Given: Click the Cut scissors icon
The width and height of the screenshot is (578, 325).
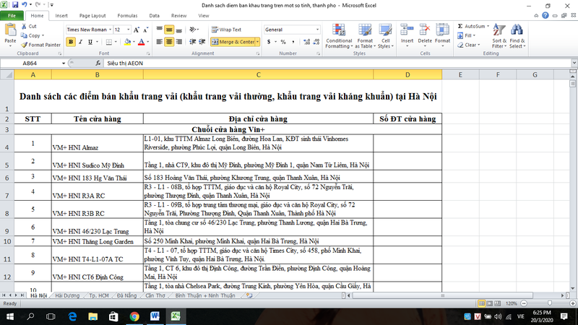Looking at the screenshot, I should tap(24, 26).
